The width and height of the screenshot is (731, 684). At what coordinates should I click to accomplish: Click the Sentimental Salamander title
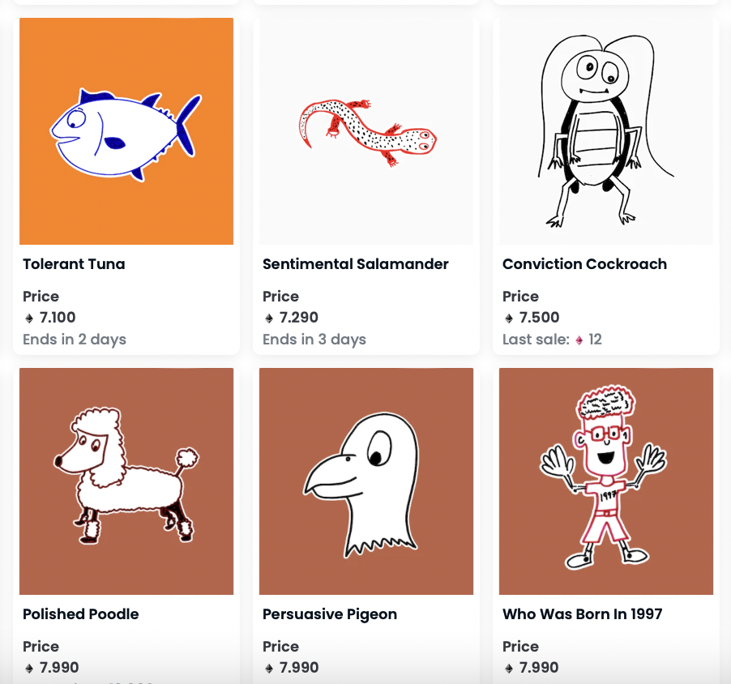pos(355,264)
